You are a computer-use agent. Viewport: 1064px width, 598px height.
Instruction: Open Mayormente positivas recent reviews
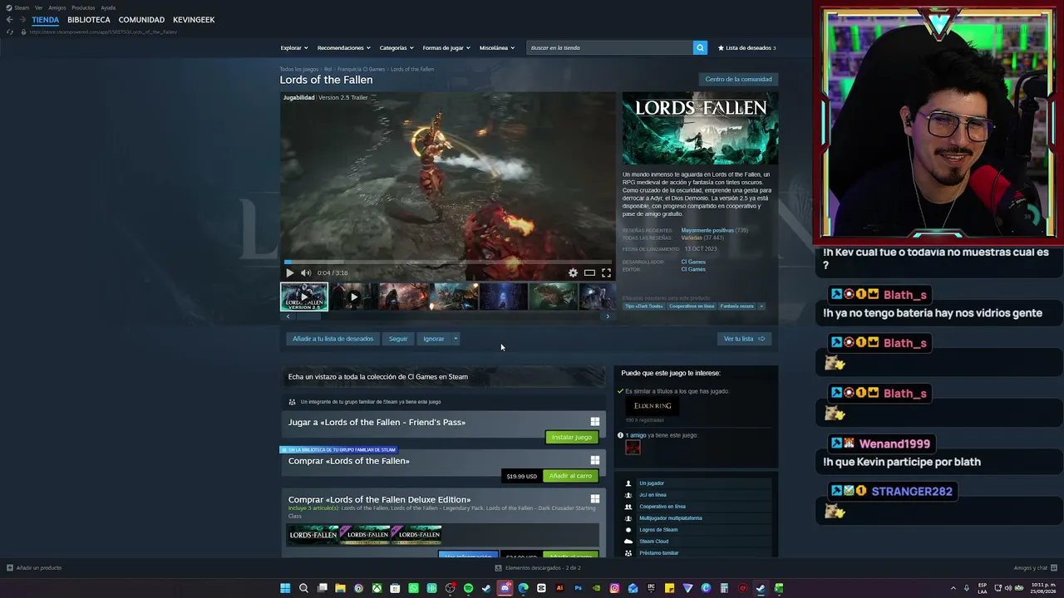tap(707, 230)
